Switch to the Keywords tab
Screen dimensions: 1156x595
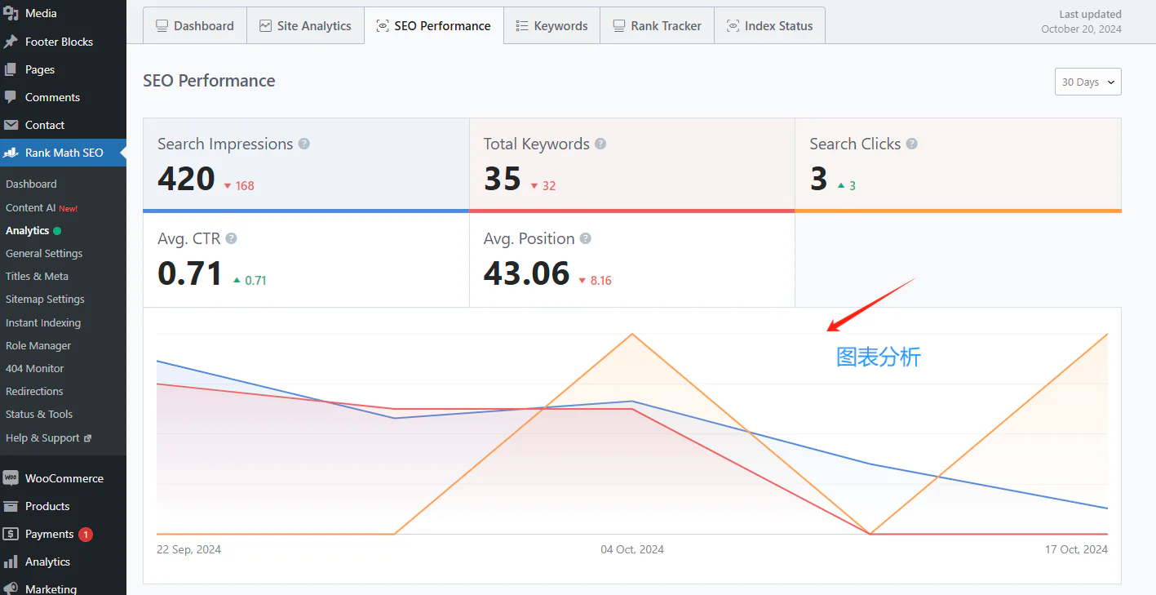(x=551, y=26)
